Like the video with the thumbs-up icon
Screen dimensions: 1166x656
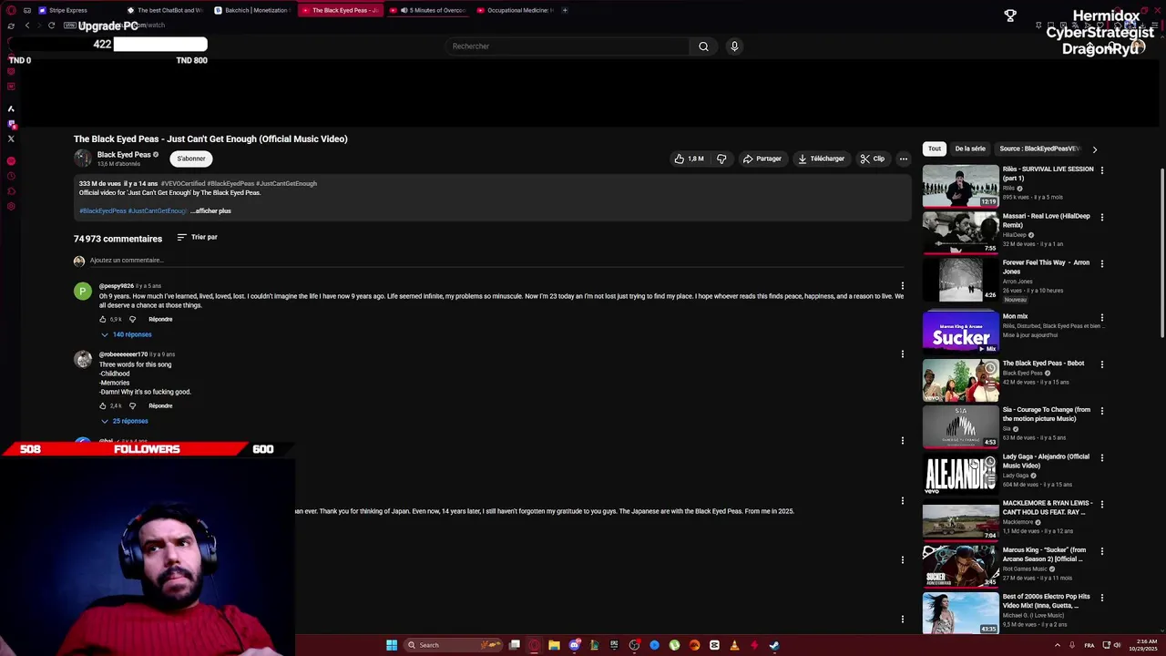689,159
